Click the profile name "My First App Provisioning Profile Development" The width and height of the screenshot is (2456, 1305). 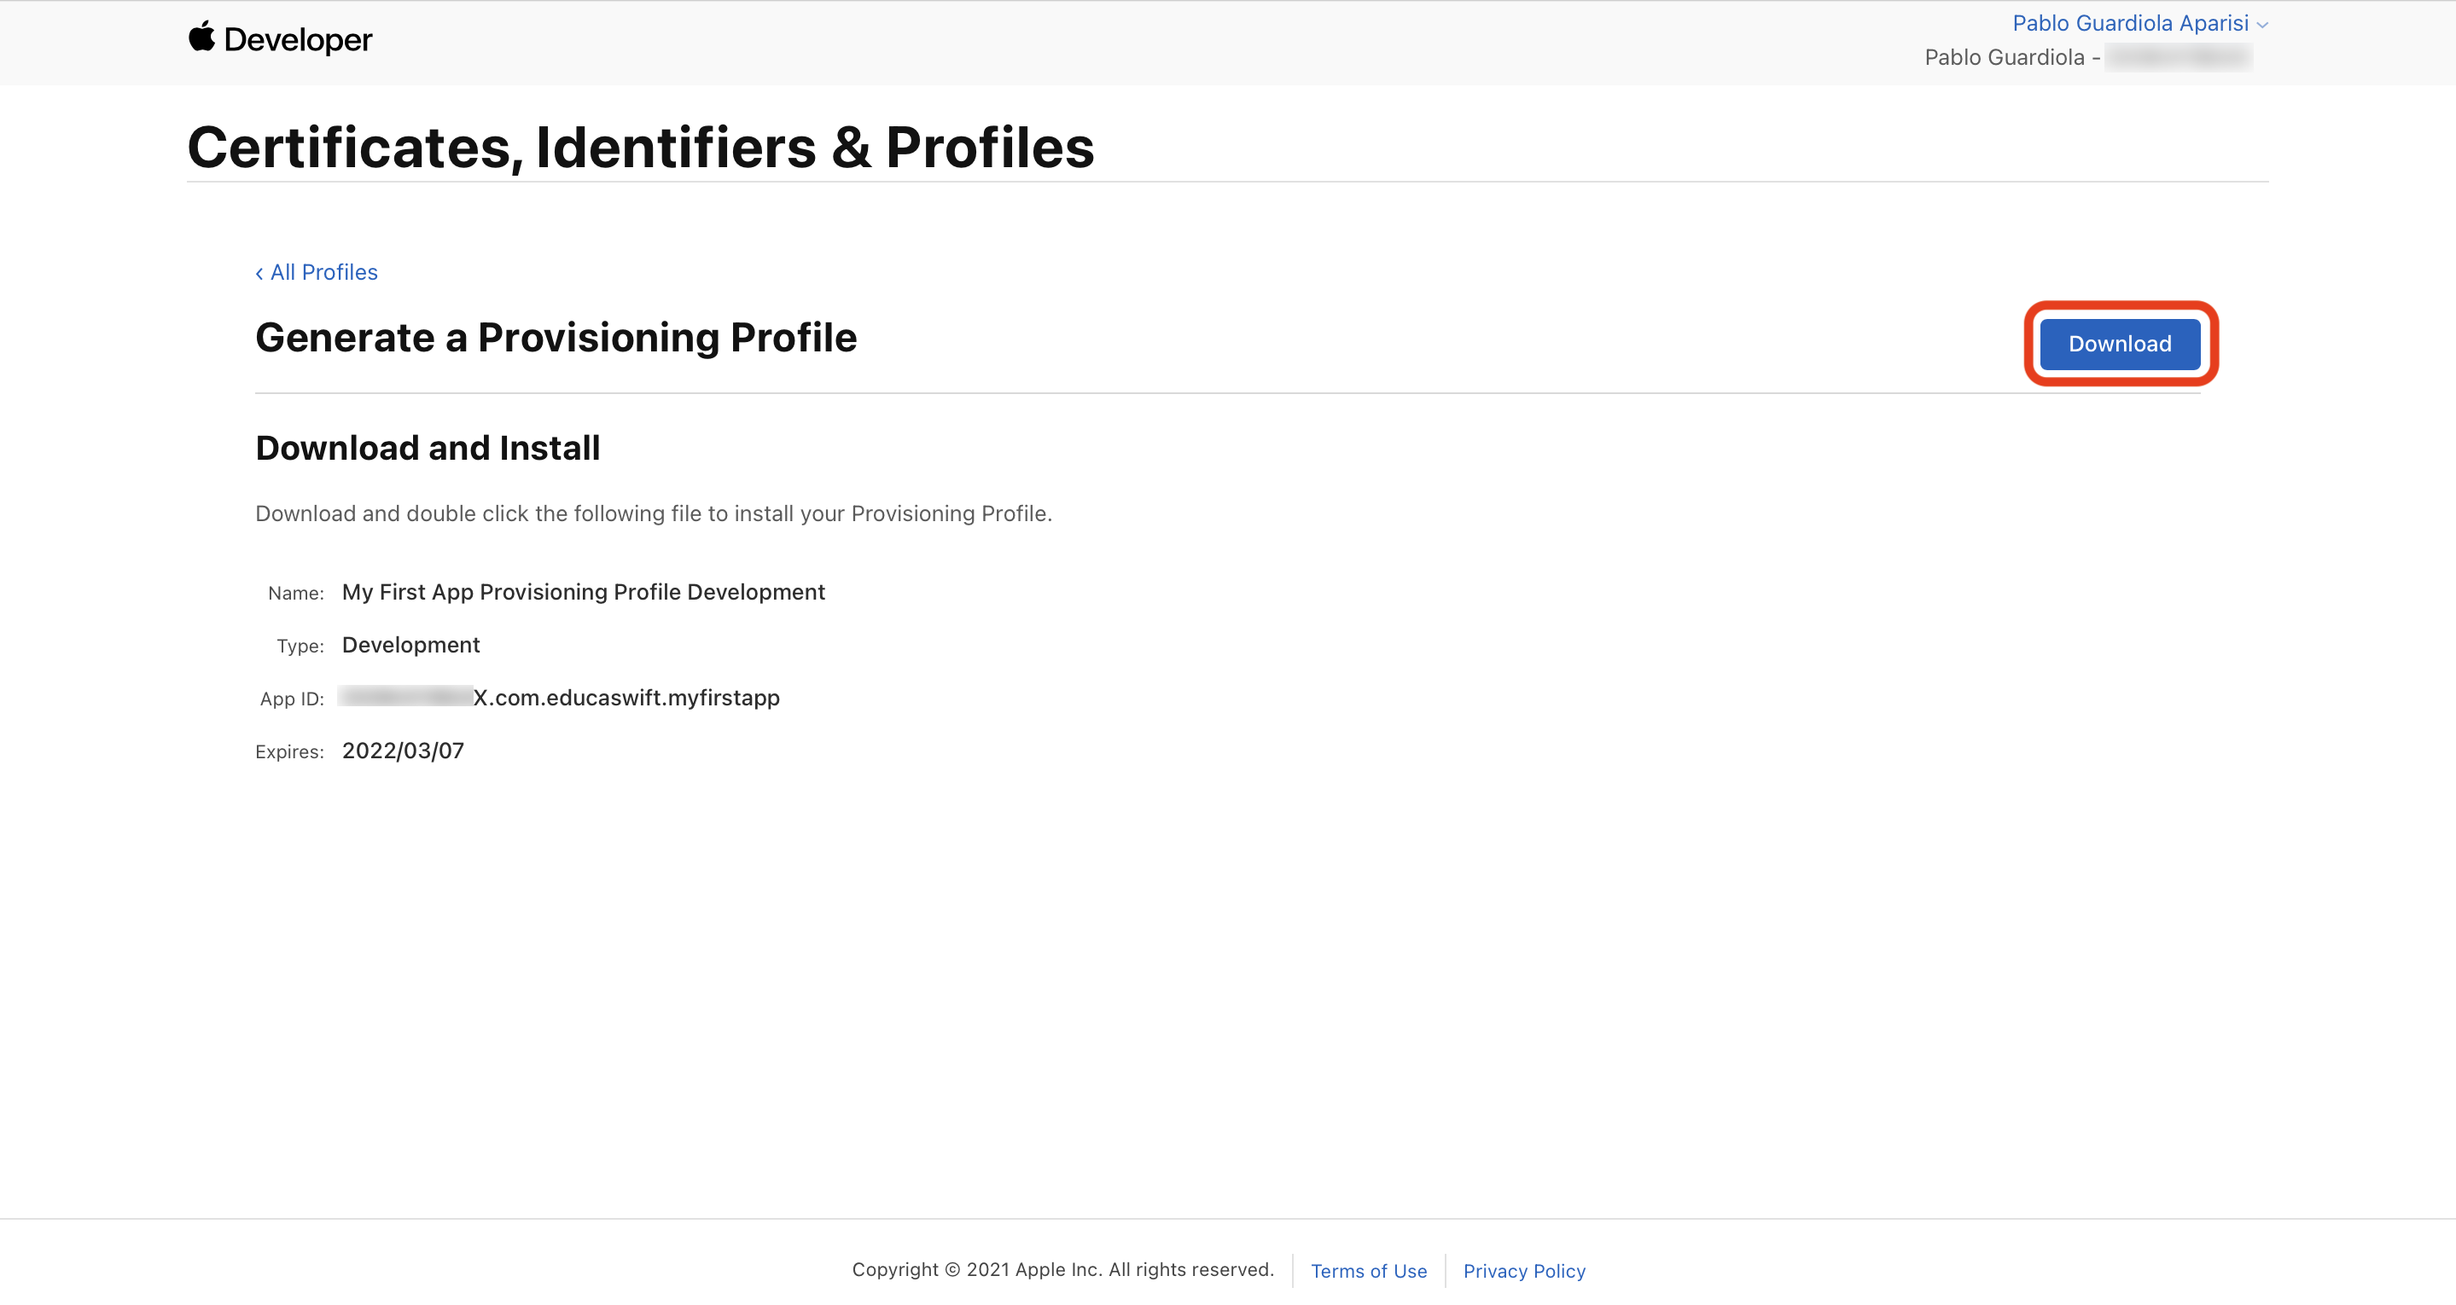pyautogui.click(x=583, y=592)
